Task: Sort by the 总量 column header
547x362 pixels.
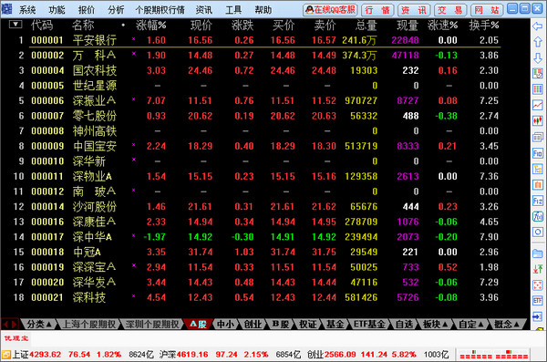Action: (366, 26)
